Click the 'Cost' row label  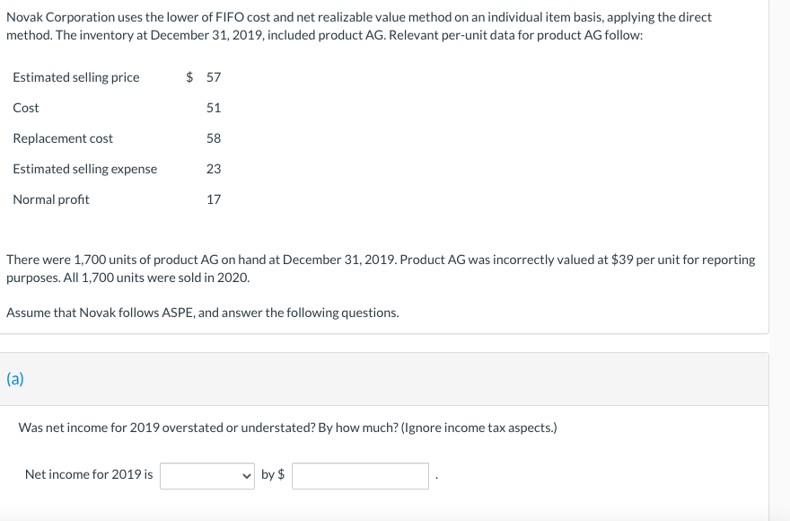[26, 108]
